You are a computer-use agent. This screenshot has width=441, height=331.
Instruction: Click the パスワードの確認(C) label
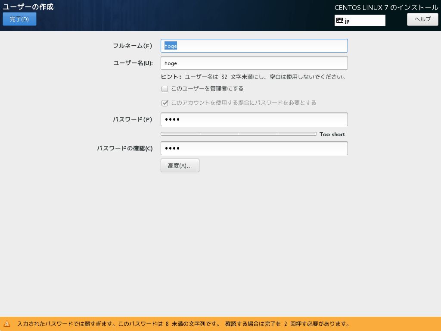(x=125, y=148)
